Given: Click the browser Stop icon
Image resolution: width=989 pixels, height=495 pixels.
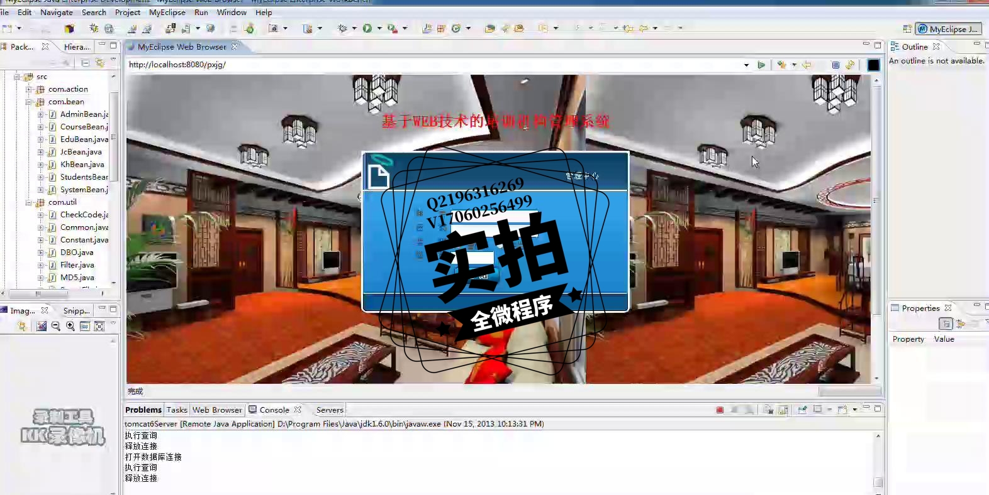Looking at the screenshot, I should tap(835, 65).
